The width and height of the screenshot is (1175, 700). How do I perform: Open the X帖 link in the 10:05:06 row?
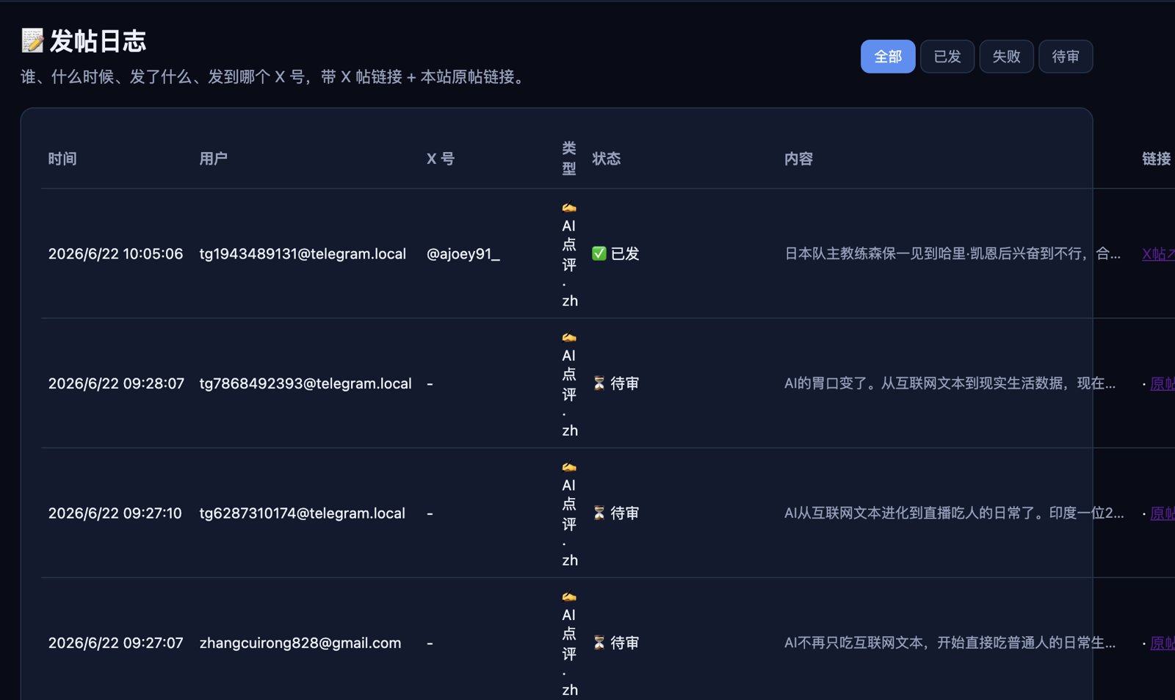pos(1158,254)
